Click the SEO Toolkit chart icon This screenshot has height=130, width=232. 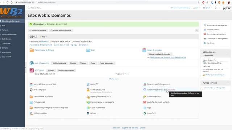32,70
